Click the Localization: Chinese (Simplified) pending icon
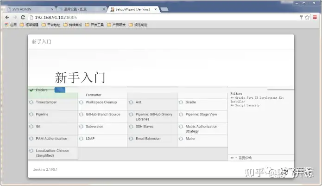This screenshot has width=322, height=186. (31, 151)
